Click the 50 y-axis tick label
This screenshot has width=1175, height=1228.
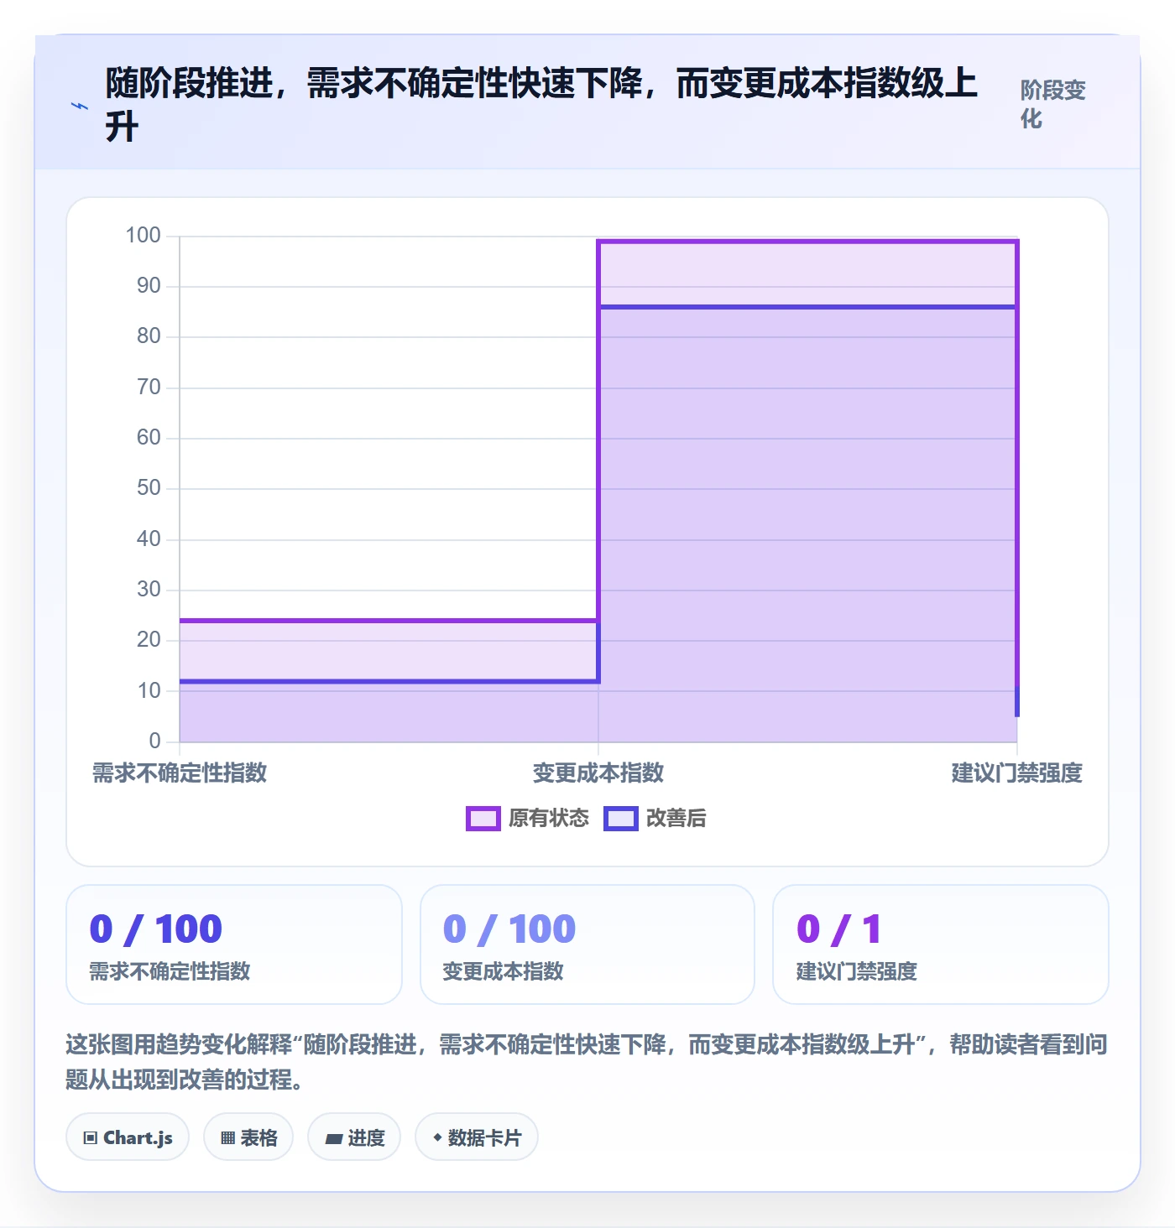149,487
